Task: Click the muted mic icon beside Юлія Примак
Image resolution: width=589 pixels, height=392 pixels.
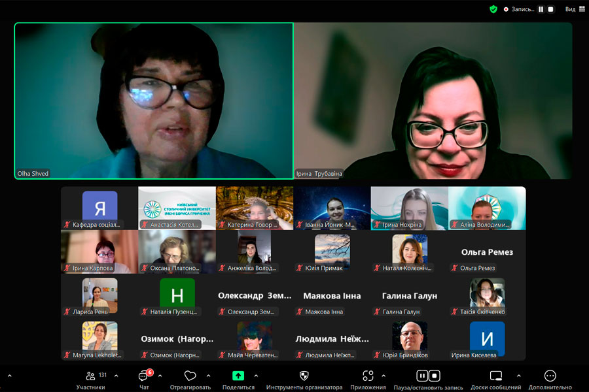Action: (300, 268)
